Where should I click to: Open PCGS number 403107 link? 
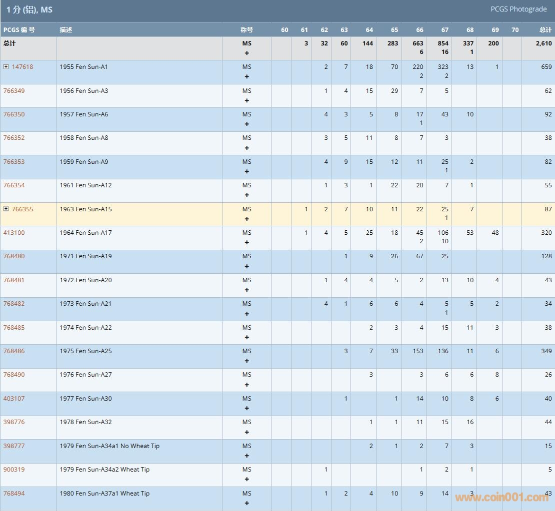coord(14,398)
